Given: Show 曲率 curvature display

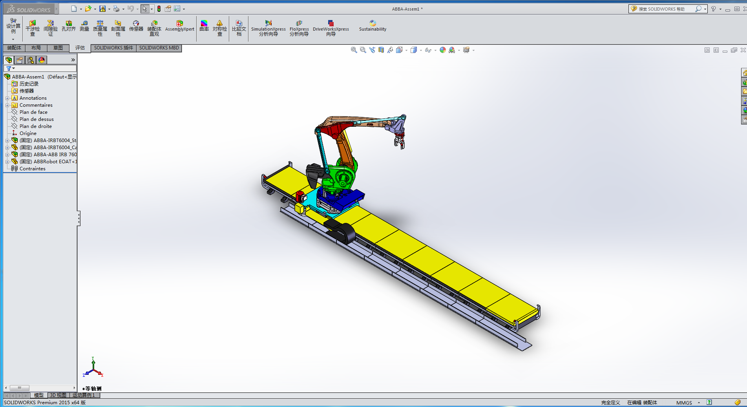Looking at the screenshot, I should click(x=204, y=26).
